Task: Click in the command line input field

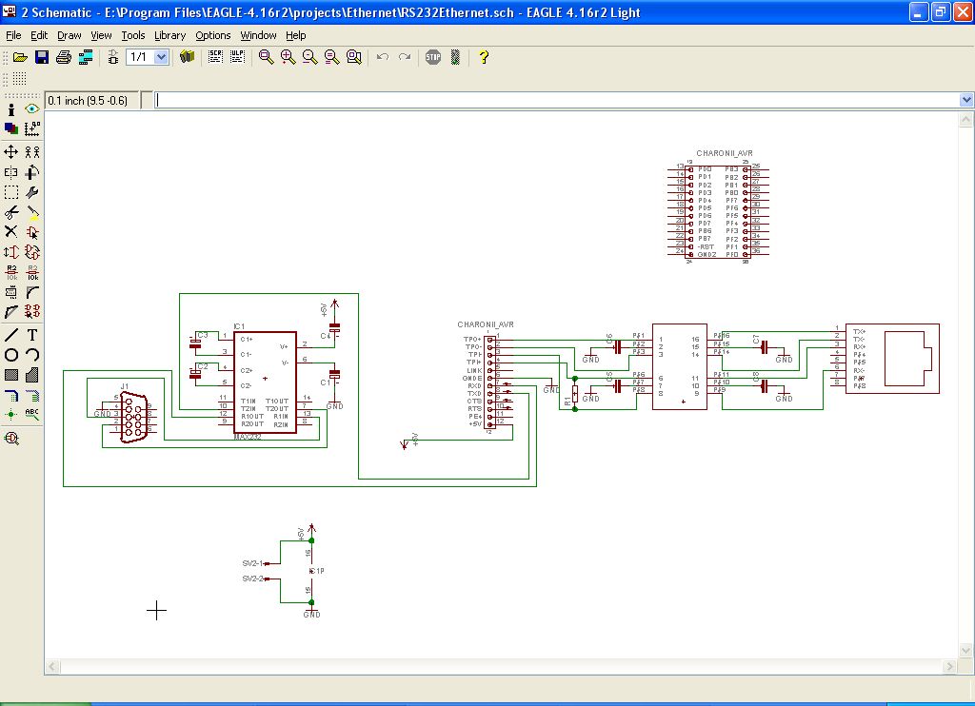Action: (557, 100)
